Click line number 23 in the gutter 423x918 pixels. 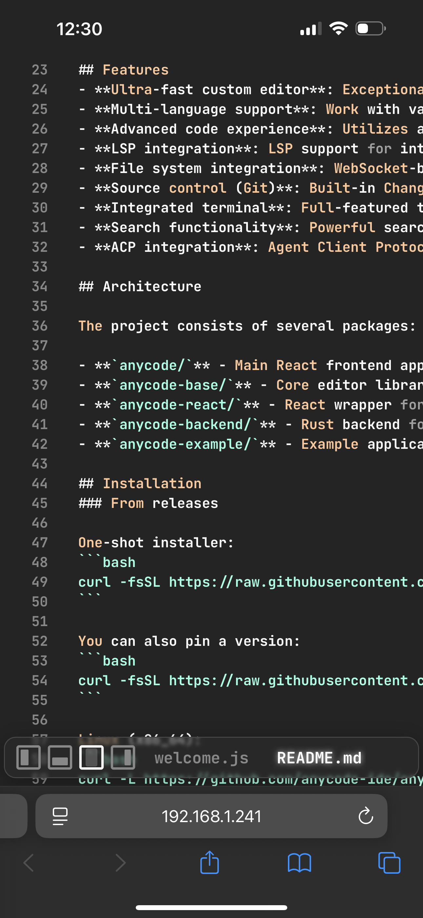[x=40, y=70]
